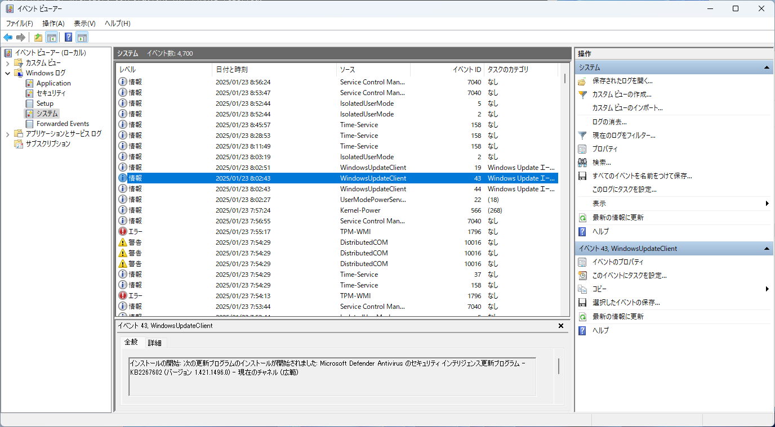Click the show/hide console tree toolbar icon
Image resolution: width=775 pixels, height=427 pixels.
pyautogui.click(x=52, y=38)
